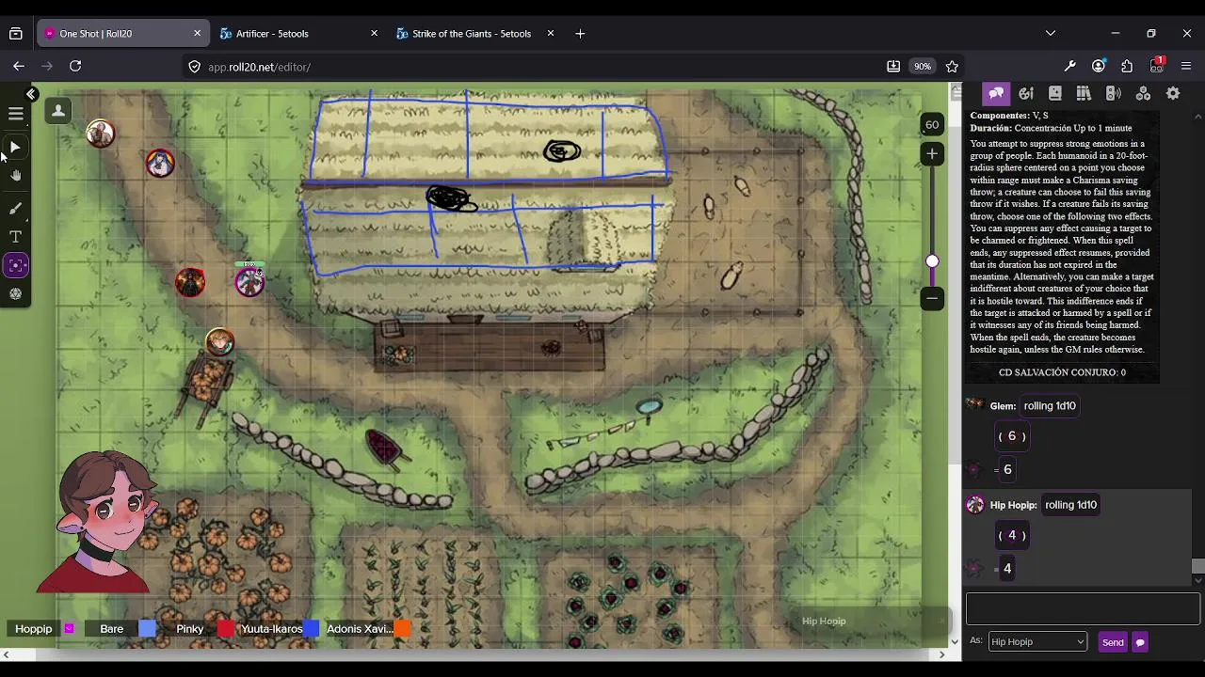The image size is (1205, 677).
Task: Open the Speaking As Hip Hopip dropdown
Action: pyautogui.click(x=1037, y=641)
